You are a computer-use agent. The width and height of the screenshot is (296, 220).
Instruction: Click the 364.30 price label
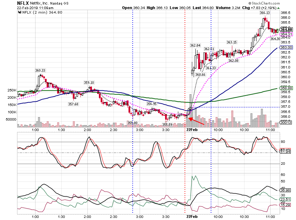pyautogui.click(x=275, y=39)
